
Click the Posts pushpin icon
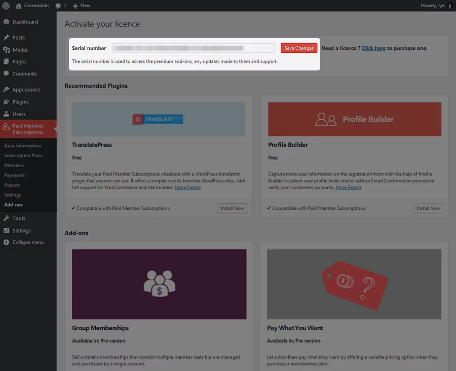pos(6,38)
